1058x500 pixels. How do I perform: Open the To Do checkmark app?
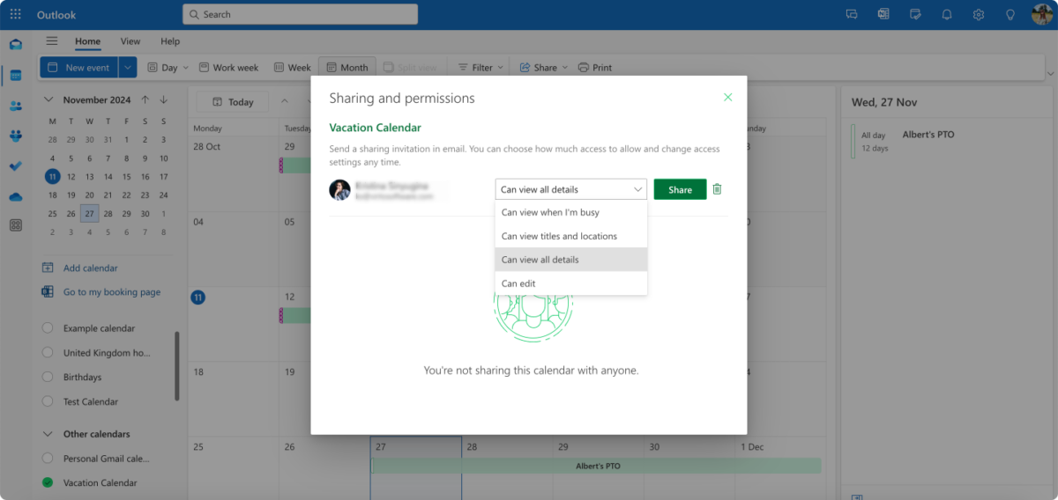tap(15, 165)
